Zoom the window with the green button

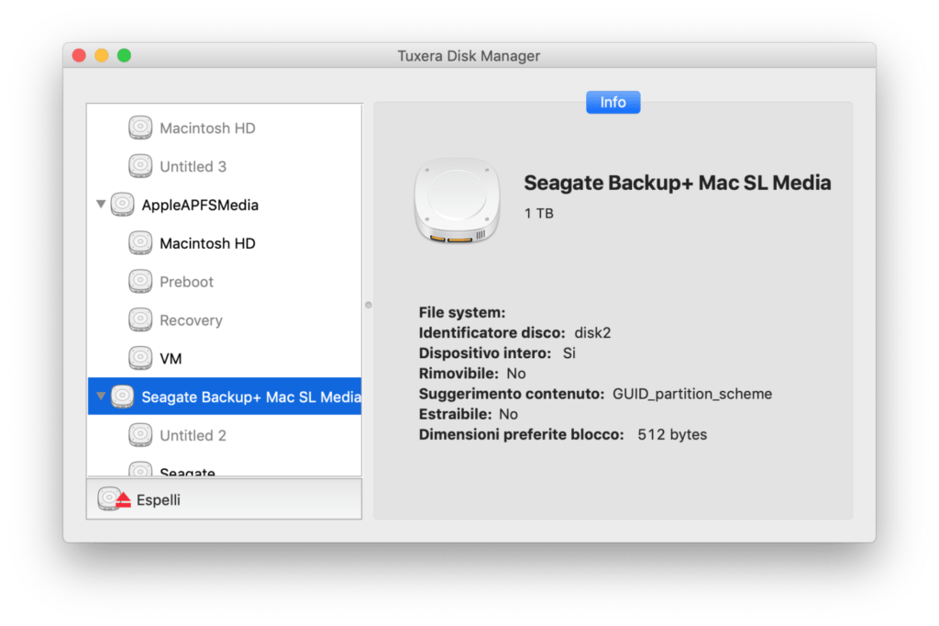tap(124, 56)
